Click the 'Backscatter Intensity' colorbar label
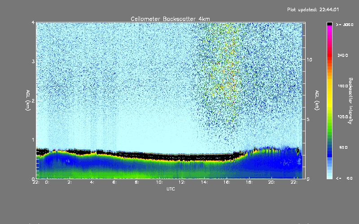The image size is (359, 224). pos(350,101)
